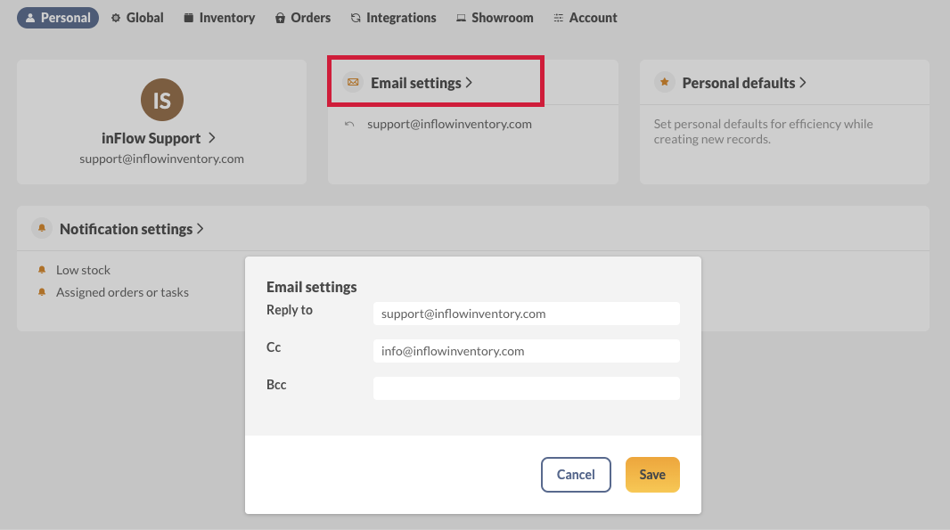The height and width of the screenshot is (530, 950).
Task: Click the reply arrow icon near support@inflowinventory.com
Action: 351,124
